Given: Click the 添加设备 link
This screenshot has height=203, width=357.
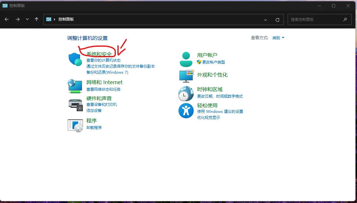Looking at the screenshot, I should coord(94,111).
